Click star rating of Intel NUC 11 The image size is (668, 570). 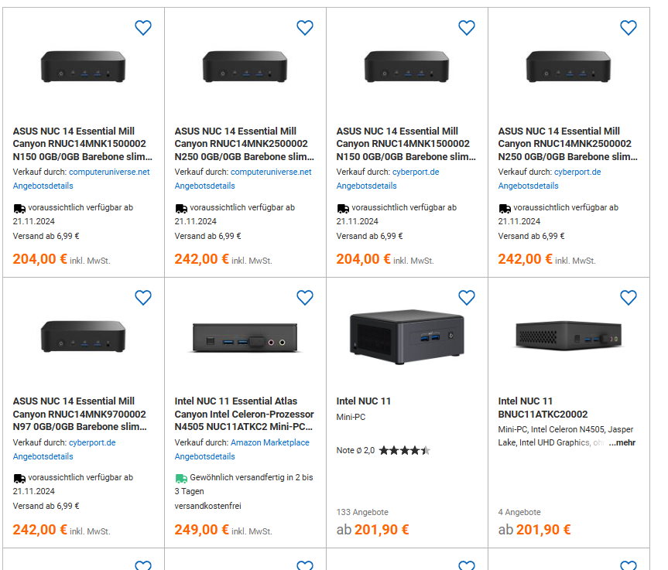click(x=404, y=450)
